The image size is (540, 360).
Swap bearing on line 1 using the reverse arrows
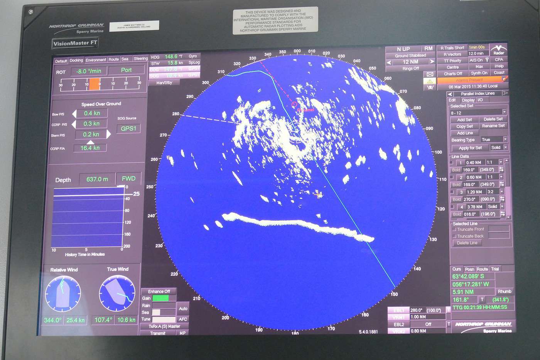(x=501, y=170)
